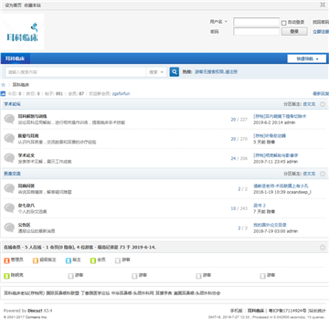This screenshot has height=329, width=329.
Task: Click the top-right widescreen switch icon
Action: click(x=323, y=5)
